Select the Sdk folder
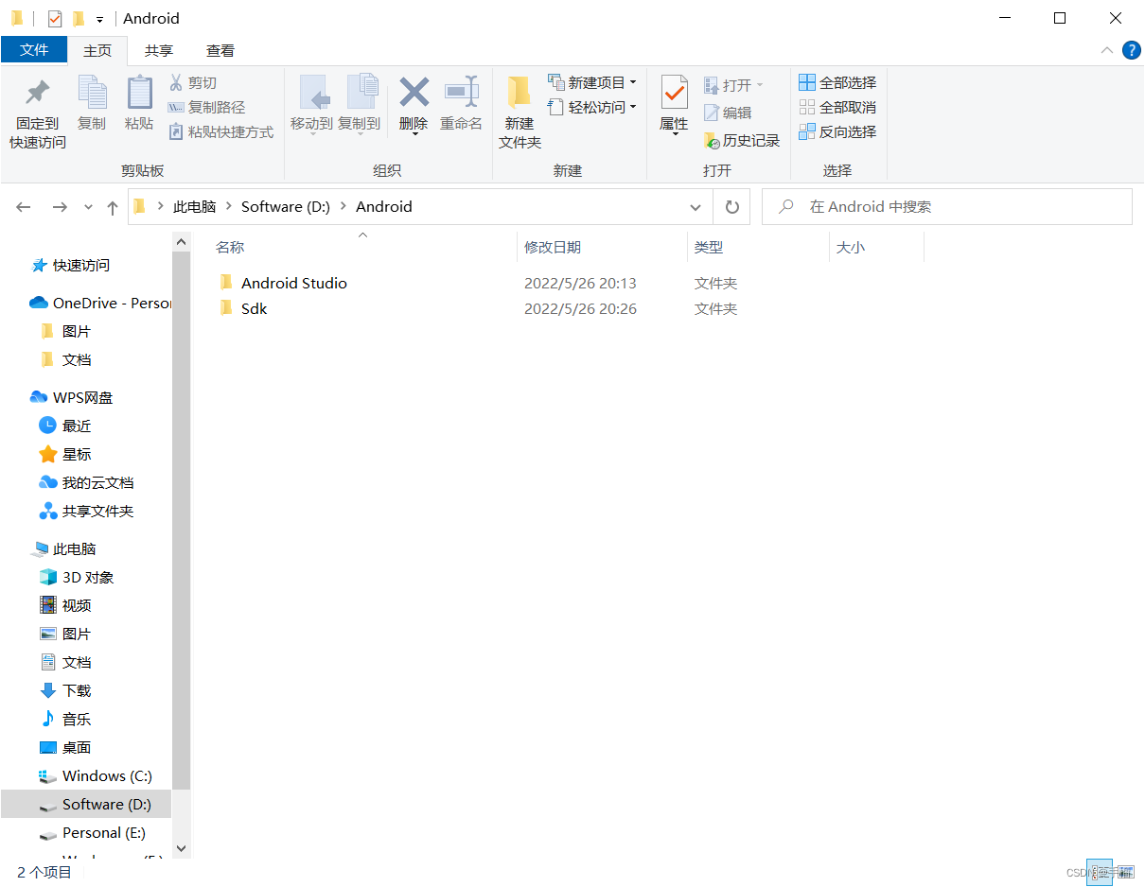 (255, 309)
